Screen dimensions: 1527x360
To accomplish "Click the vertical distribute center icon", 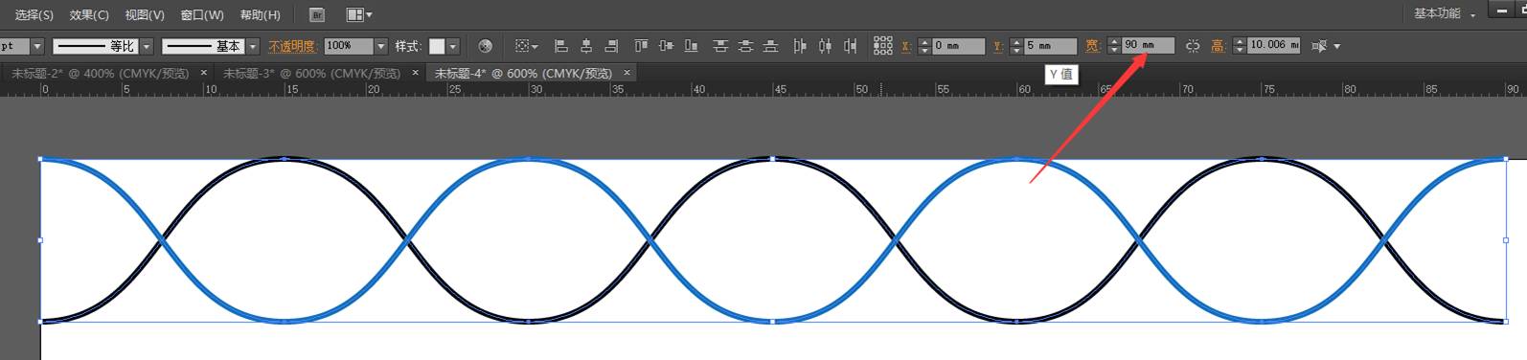I will click(745, 46).
